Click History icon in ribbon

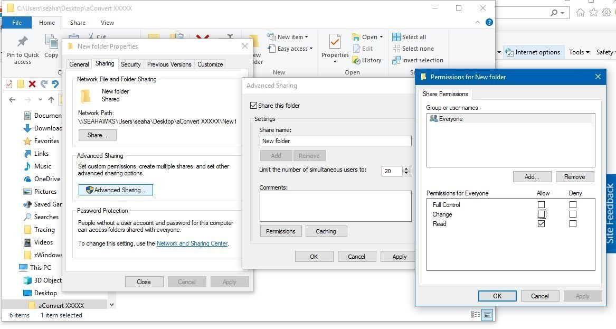point(356,60)
